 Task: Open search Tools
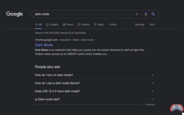click(x=152, y=24)
